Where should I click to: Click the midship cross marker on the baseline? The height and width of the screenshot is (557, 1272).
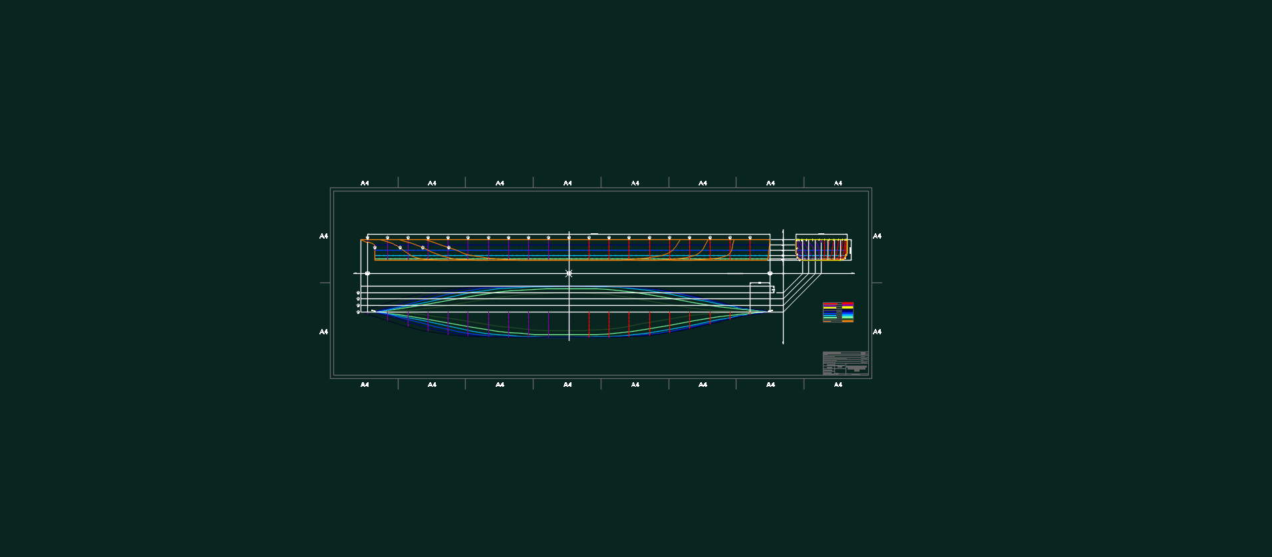[569, 273]
